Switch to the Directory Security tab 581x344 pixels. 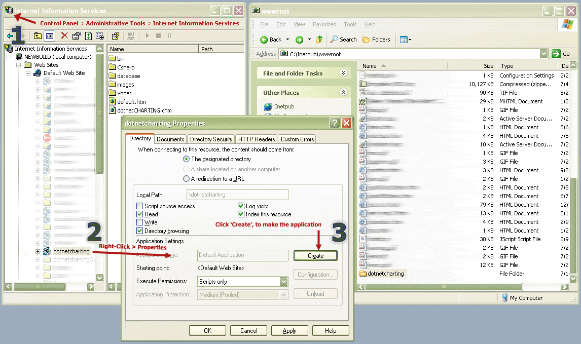211,139
